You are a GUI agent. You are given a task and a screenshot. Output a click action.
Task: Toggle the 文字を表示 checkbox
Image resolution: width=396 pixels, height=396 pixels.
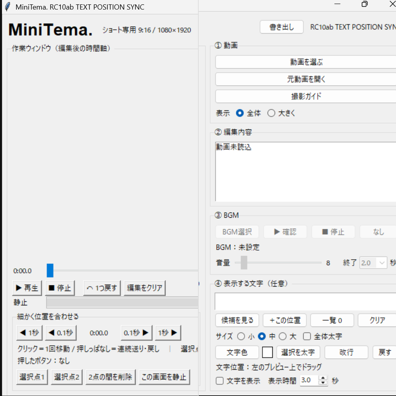220,381
